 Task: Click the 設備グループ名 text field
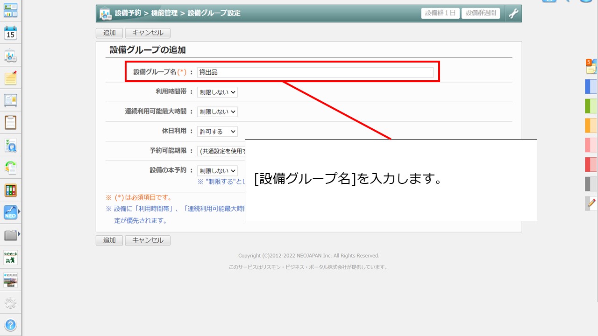click(x=315, y=72)
